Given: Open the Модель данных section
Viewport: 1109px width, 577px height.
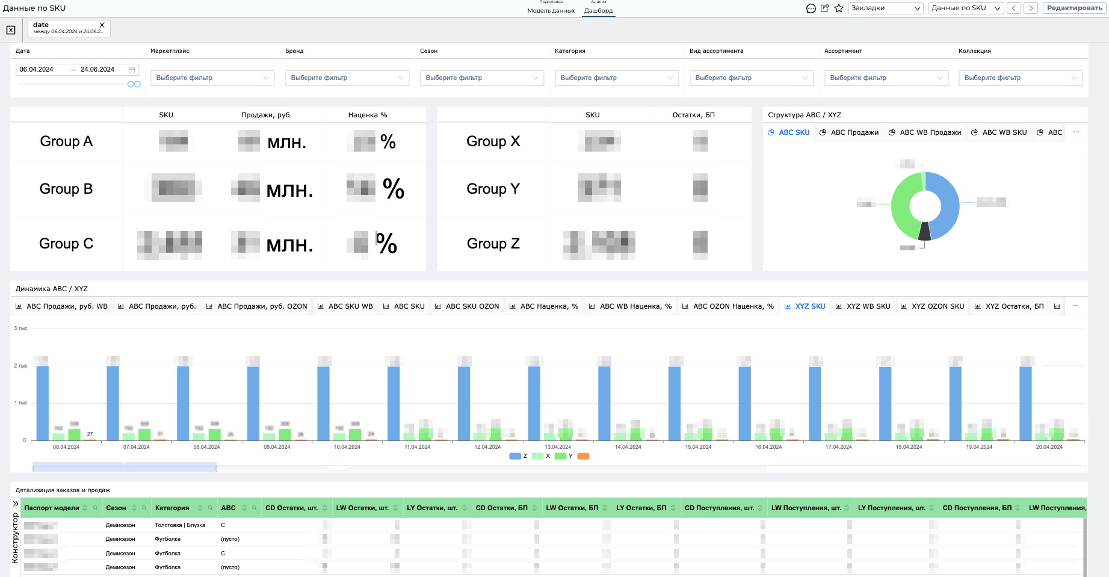Looking at the screenshot, I should (x=551, y=10).
